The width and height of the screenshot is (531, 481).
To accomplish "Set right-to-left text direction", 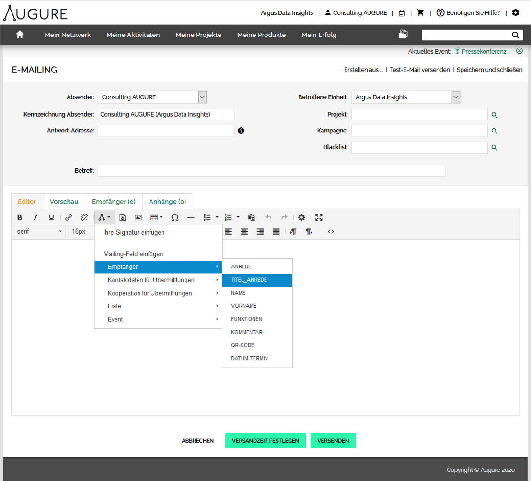I will click(309, 232).
